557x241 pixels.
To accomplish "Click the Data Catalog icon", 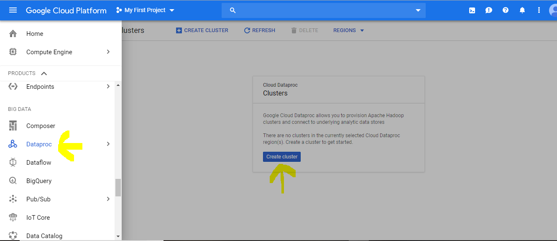I will coord(13,236).
